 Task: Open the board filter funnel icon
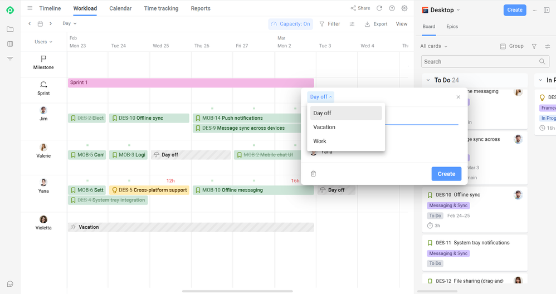coord(534,46)
